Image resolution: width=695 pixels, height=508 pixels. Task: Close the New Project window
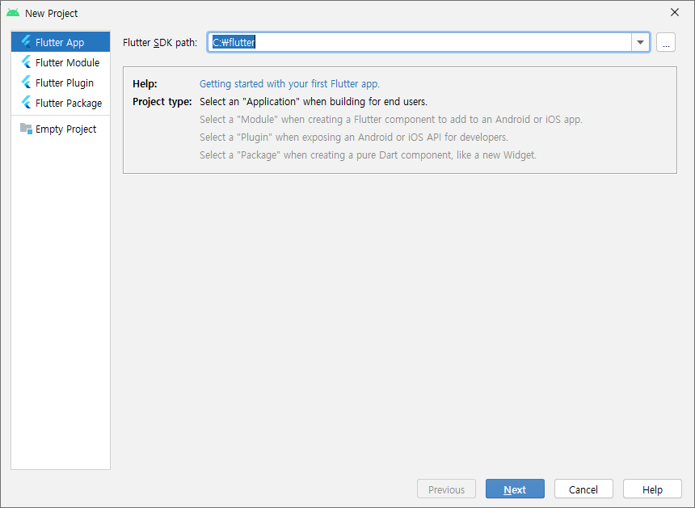675,12
